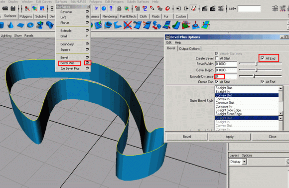Toggle Create Bevel At End checkbox
289x188 pixels.
tap(263, 58)
